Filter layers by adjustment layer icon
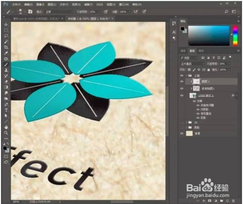 (x=208, y=58)
